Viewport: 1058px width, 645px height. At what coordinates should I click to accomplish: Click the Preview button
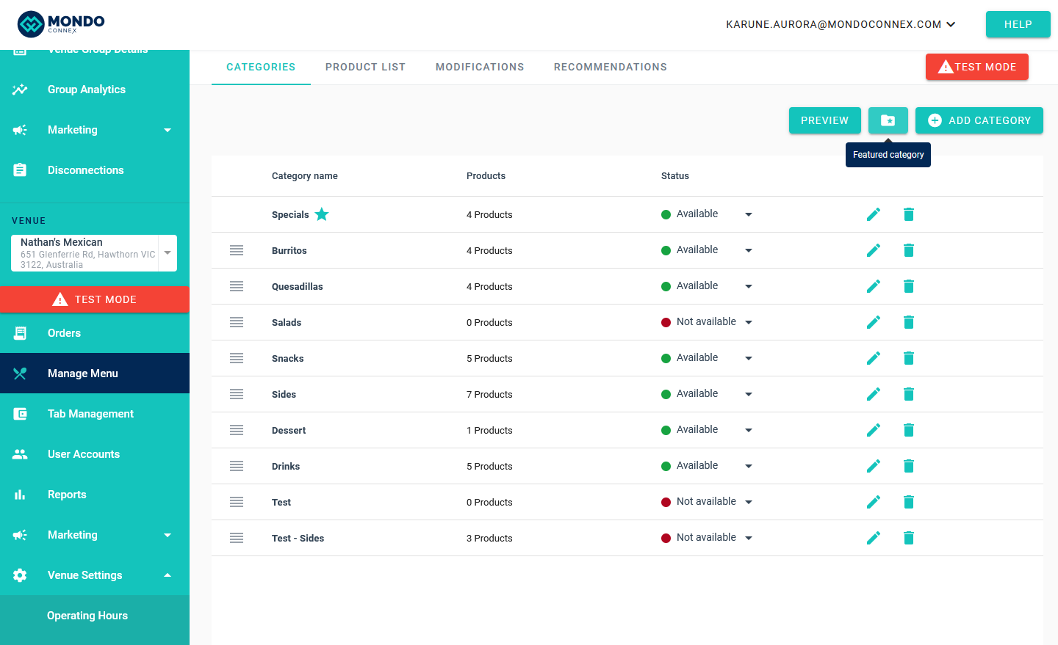coord(824,120)
